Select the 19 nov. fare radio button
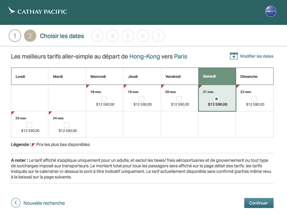The height and width of the screenshot is (215, 287). (142, 99)
